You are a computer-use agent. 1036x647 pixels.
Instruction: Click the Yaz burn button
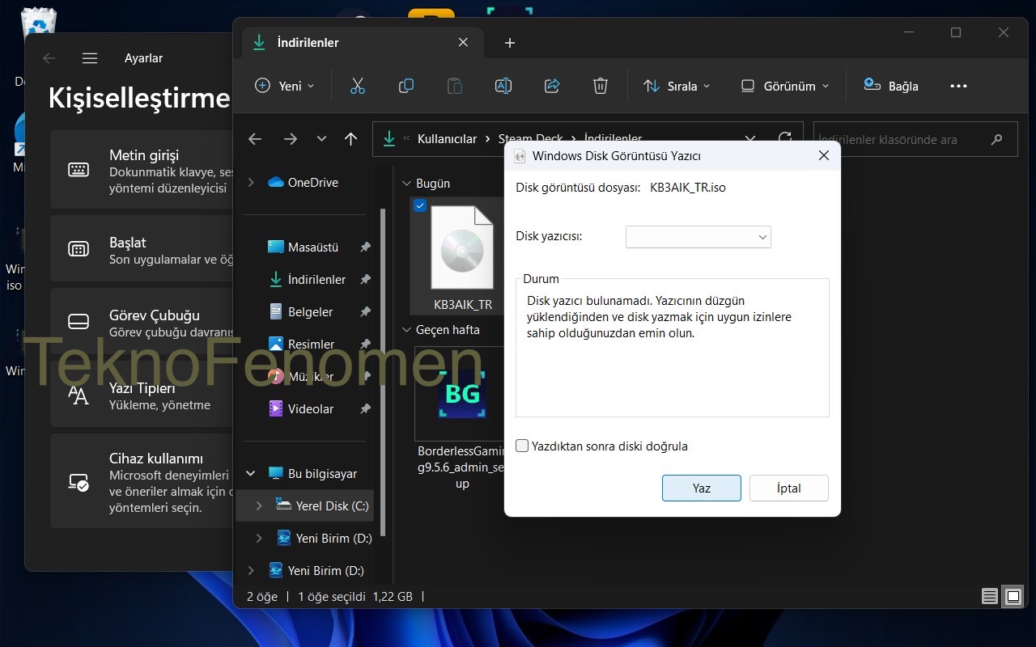point(702,488)
